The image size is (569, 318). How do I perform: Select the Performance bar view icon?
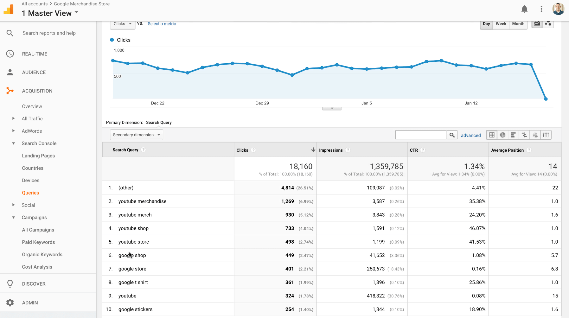[x=513, y=135]
